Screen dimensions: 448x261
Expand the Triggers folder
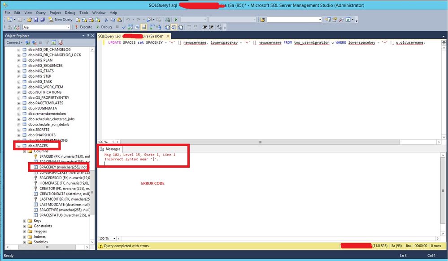25,232
